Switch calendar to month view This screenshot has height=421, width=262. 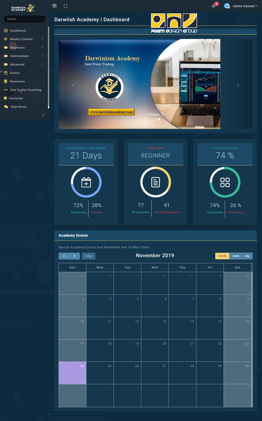(222, 256)
